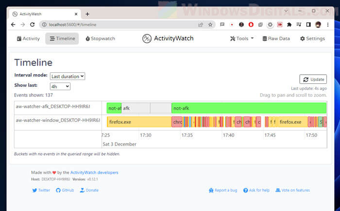Bookmark this page with the star icon
The height and width of the screenshot is (211, 340).
click(x=210, y=25)
